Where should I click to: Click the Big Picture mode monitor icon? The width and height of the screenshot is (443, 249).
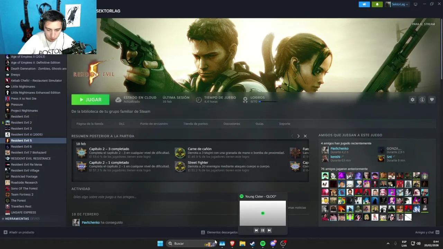pyautogui.click(x=415, y=4)
